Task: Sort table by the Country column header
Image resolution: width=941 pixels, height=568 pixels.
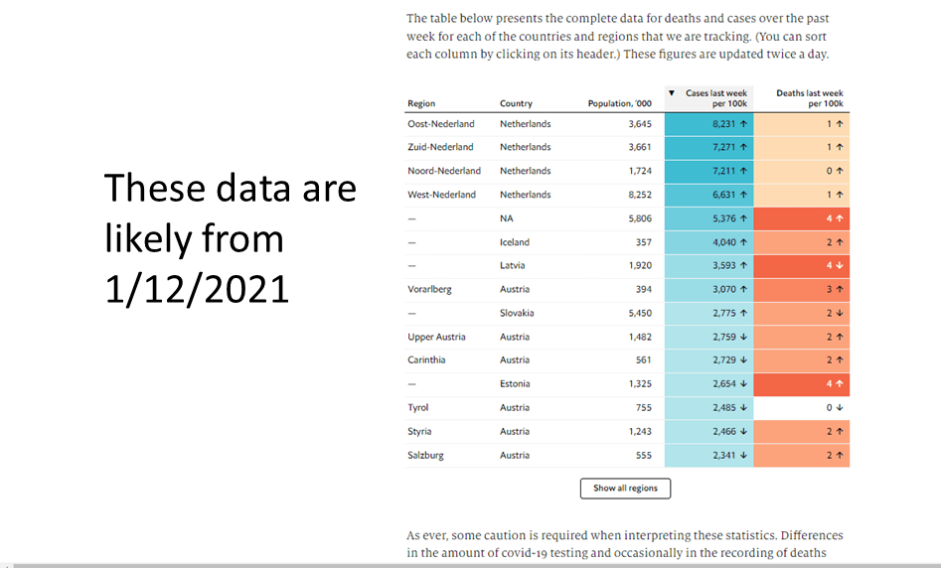Action: click(516, 103)
